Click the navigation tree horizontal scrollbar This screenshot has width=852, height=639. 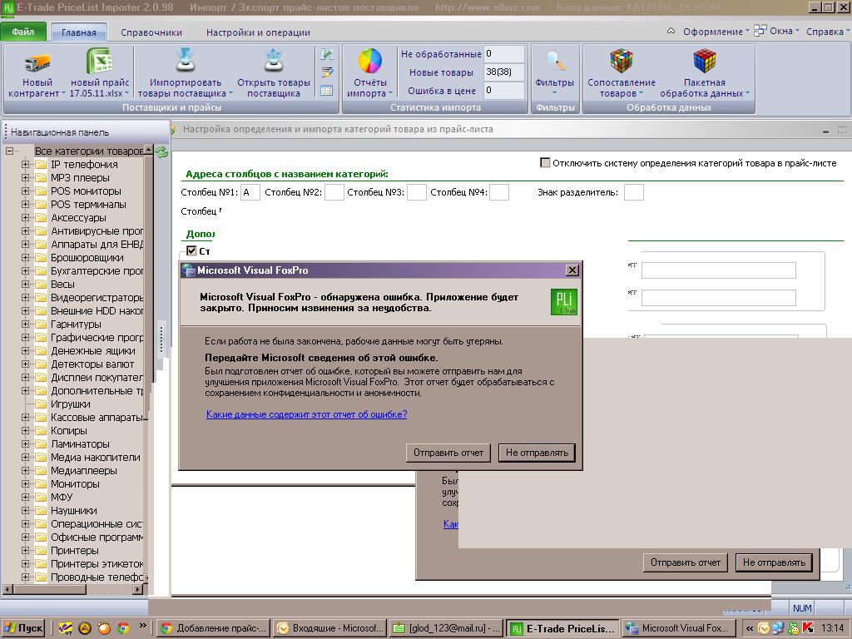point(73,589)
